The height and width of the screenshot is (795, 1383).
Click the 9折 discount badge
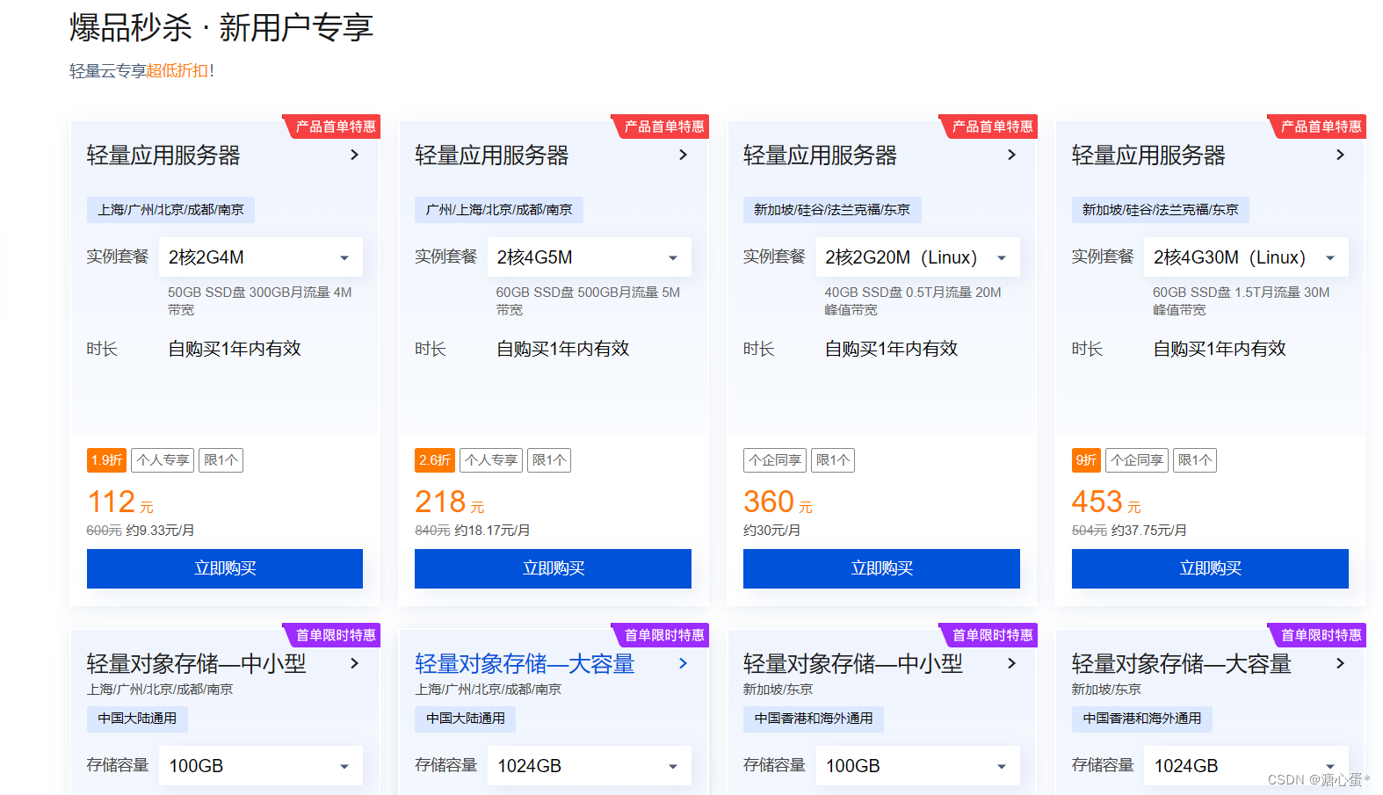(x=1086, y=460)
